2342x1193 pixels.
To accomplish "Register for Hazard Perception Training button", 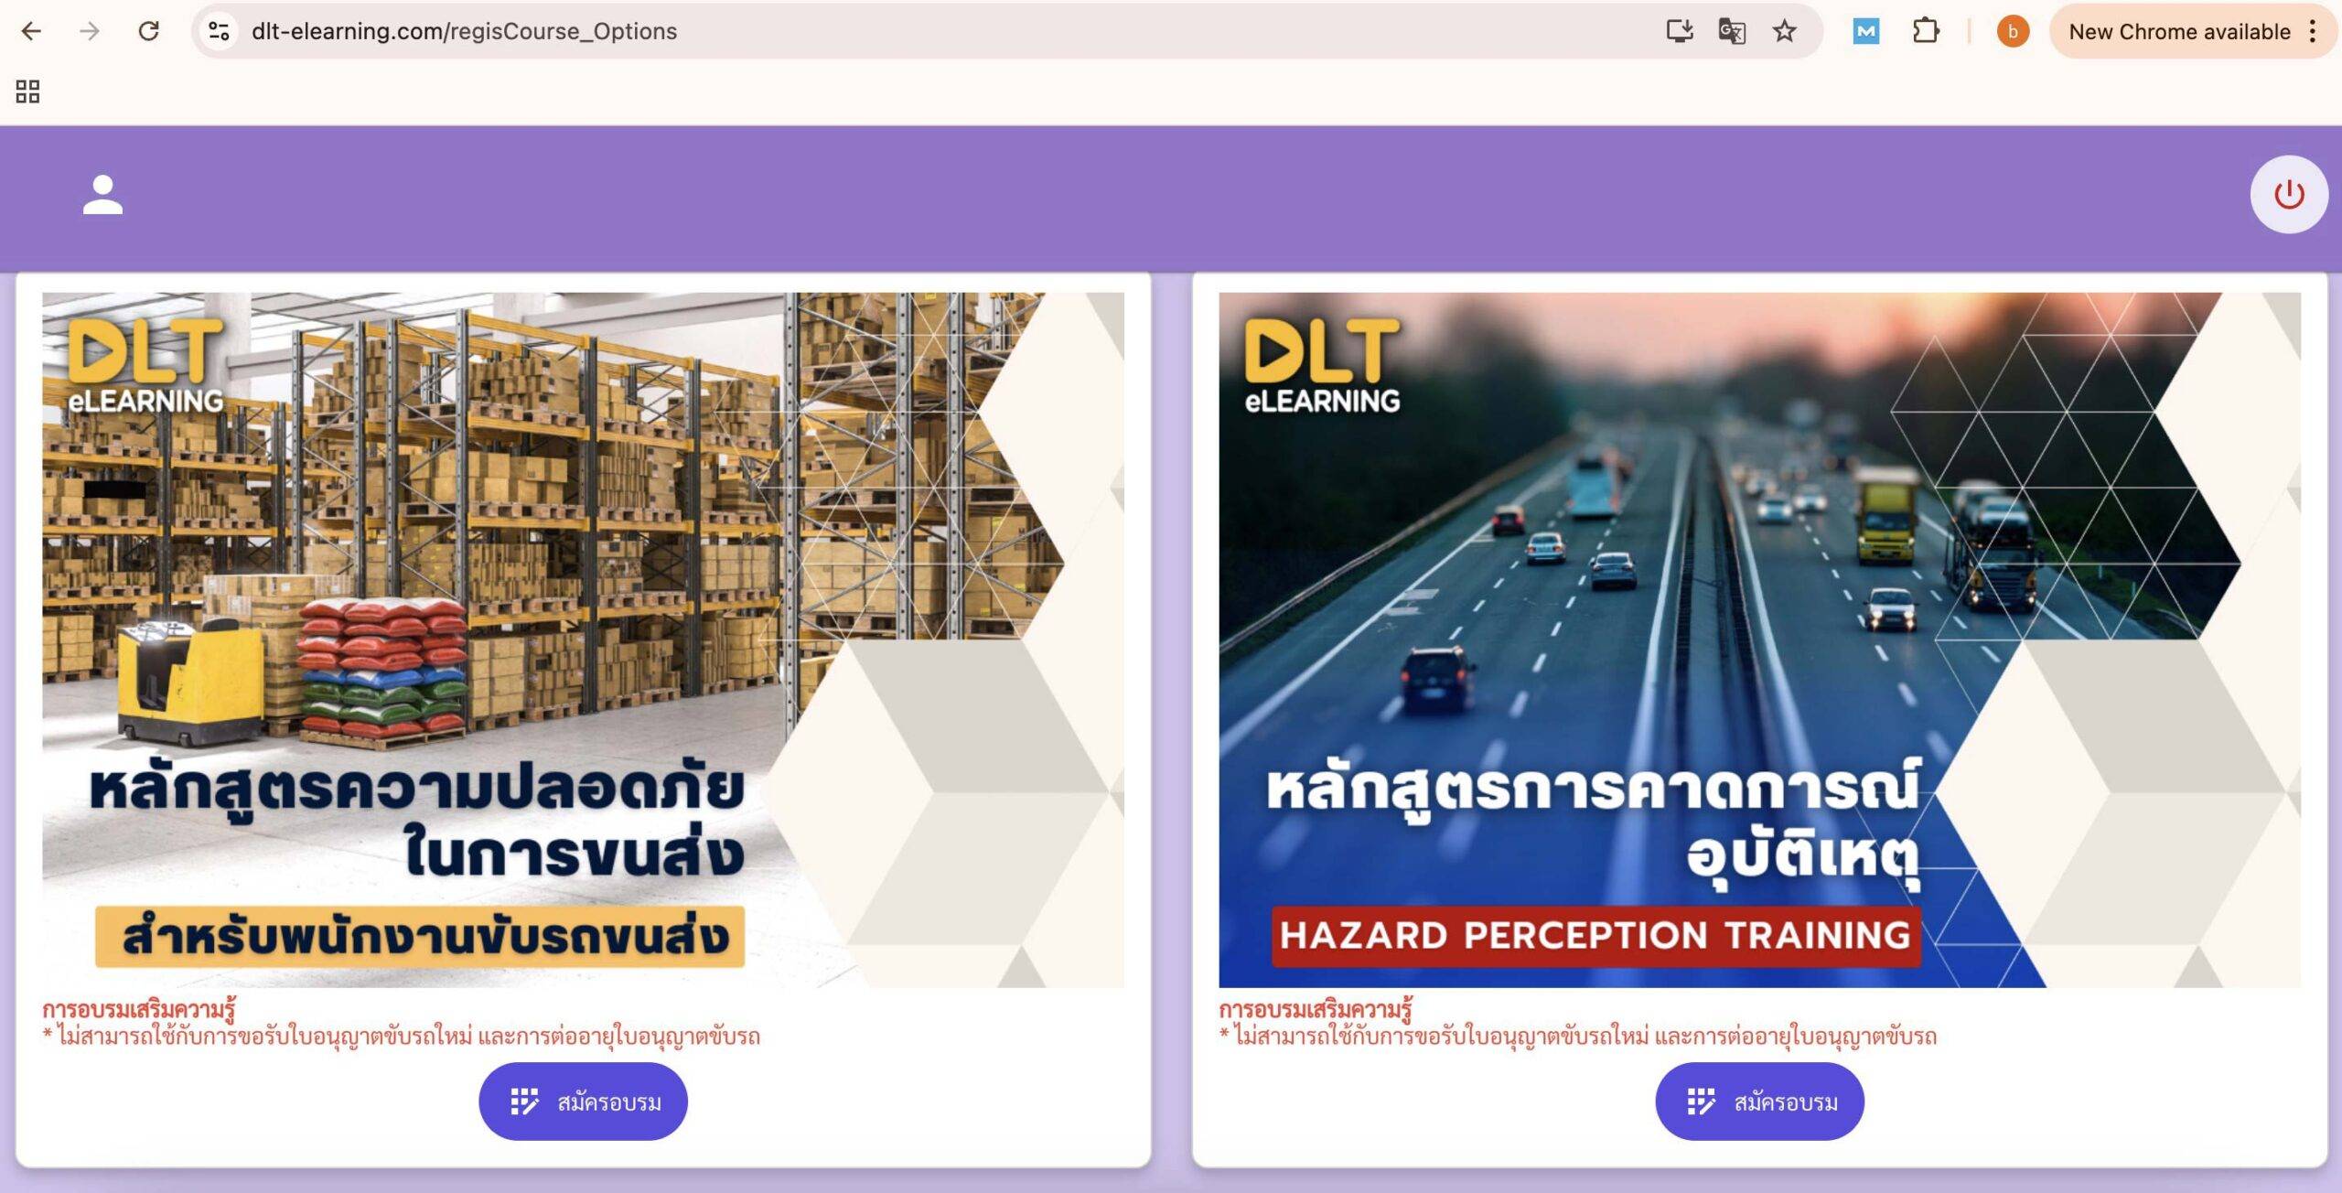I will (x=1759, y=1102).
